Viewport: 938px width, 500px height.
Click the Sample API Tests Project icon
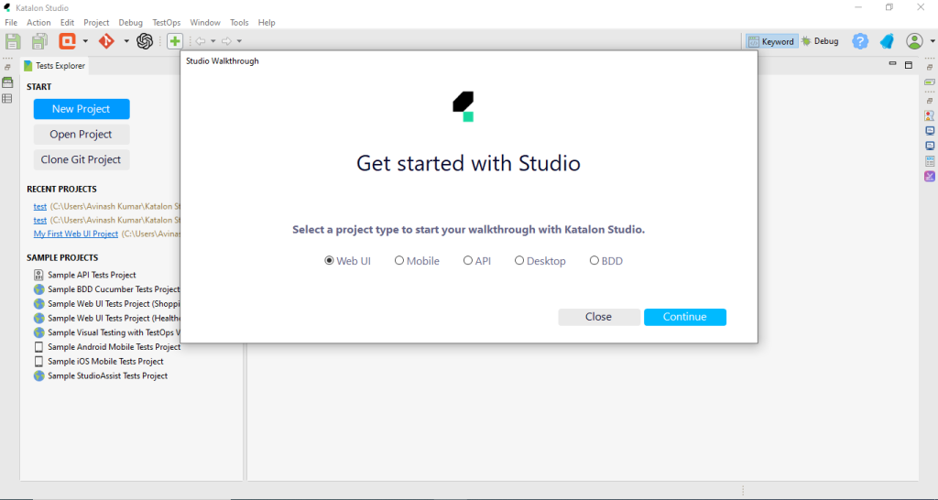pos(38,275)
